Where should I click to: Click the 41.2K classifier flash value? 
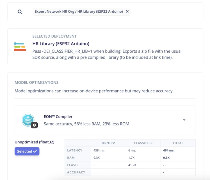(x=133, y=165)
